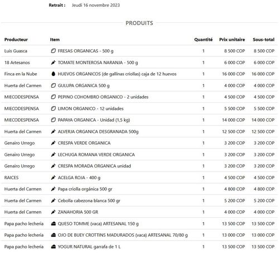Click the carrot icon beside Cebolla cabezona blanca
Screen dimensions: 279x254
pyautogui.click(x=53, y=200)
